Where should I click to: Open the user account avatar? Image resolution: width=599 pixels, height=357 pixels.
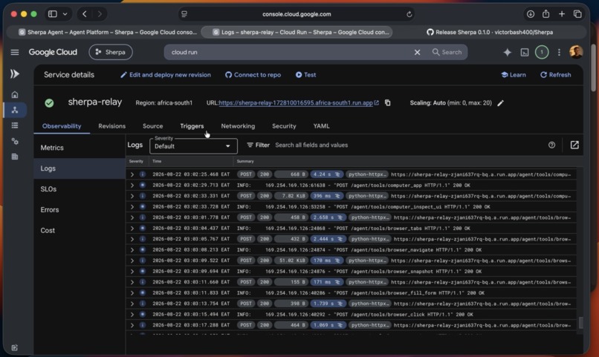click(576, 52)
